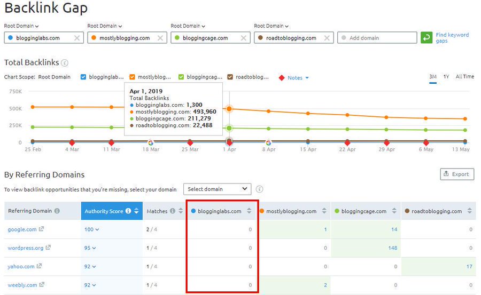Click Google update marker at 18 Mar
481x295 pixels.
pos(151,142)
